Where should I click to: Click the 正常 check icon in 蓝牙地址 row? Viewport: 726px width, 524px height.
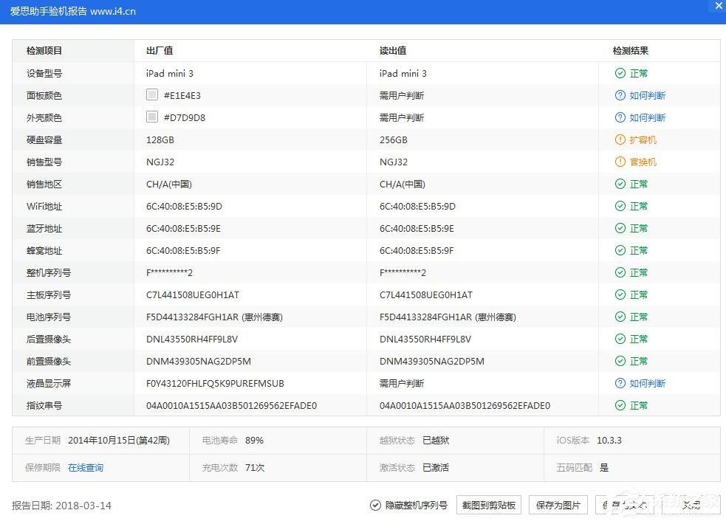(620, 228)
